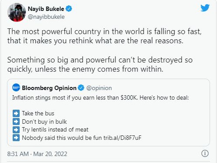
Task: Open the quoted Bloomberg tweet's inflation headline
Action: point(100,97)
